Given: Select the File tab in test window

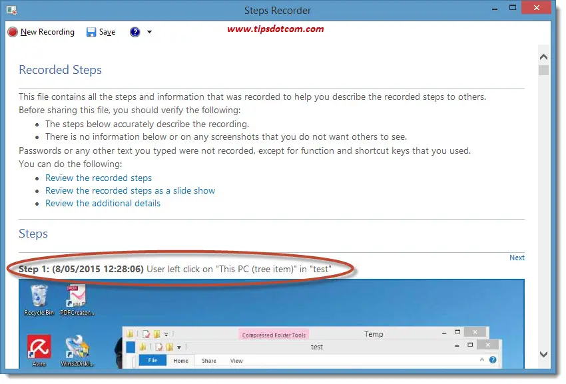Looking at the screenshot, I should [152, 361].
